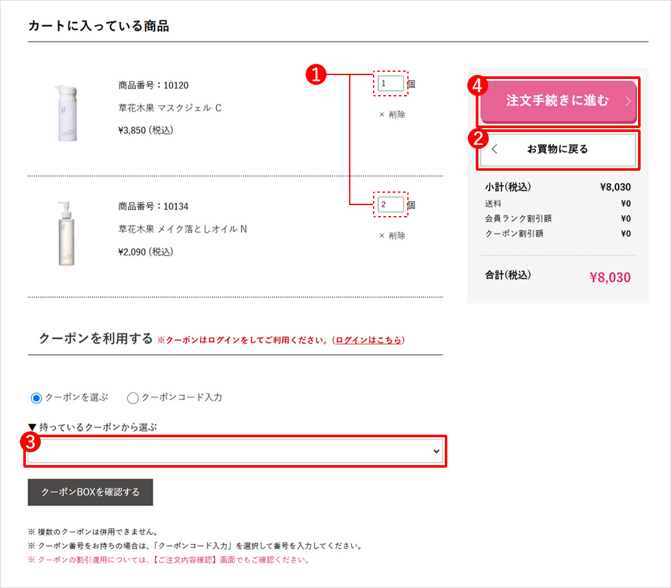Viewport: 671px width, 588px height.
Task: Delete the メイク落としオイル N item
Action: tap(392, 235)
